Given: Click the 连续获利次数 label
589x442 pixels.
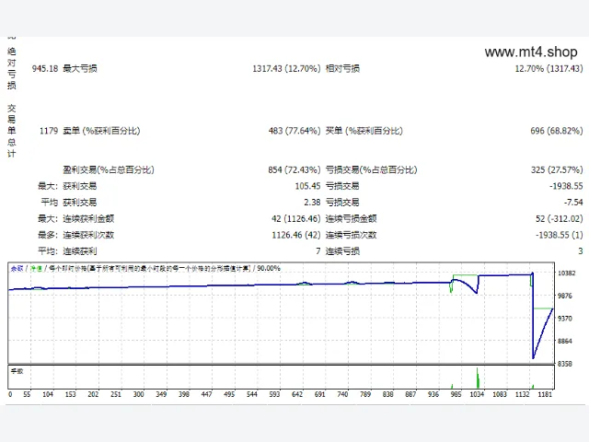Looking at the screenshot, I should click(x=88, y=235).
